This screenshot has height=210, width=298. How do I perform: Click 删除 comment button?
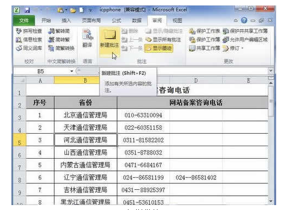pyautogui.click(x=130, y=31)
